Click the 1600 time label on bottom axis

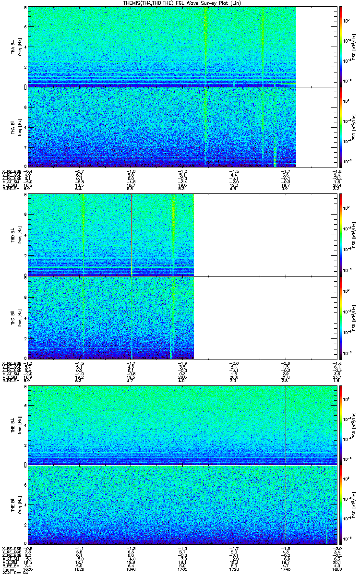pyautogui.click(x=29, y=570)
